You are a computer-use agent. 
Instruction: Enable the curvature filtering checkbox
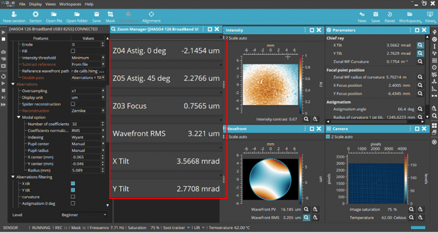(73, 197)
